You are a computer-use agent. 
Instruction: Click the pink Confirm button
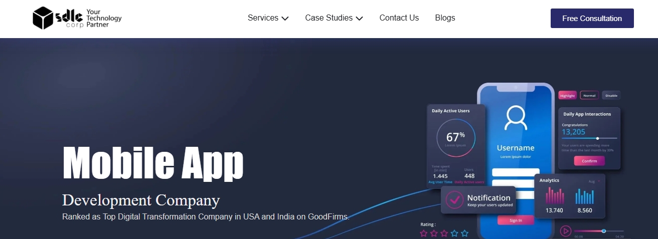click(589, 161)
